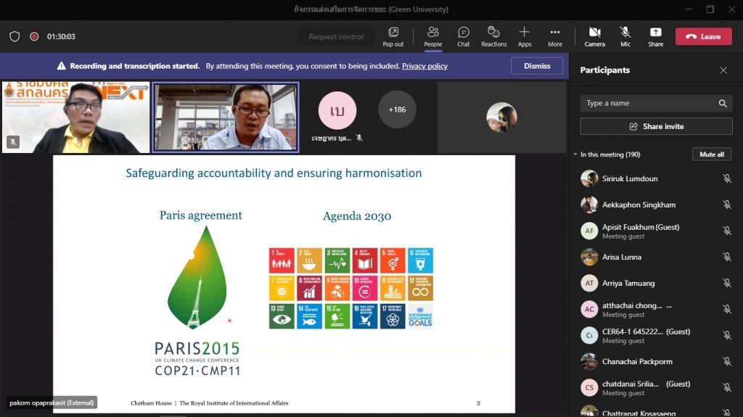Unmute the microphone
This screenshot has width=743, height=417.
[x=625, y=36]
